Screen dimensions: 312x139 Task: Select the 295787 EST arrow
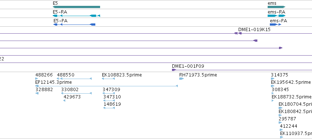(x=280, y=123)
